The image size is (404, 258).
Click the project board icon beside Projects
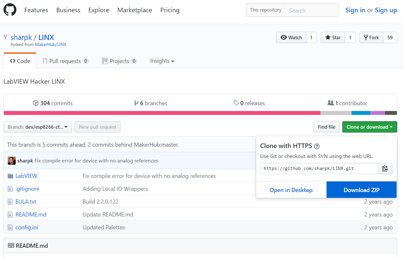tap(105, 61)
